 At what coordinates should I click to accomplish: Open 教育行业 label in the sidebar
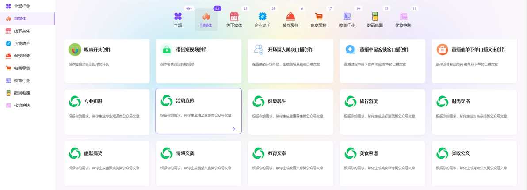(22, 80)
